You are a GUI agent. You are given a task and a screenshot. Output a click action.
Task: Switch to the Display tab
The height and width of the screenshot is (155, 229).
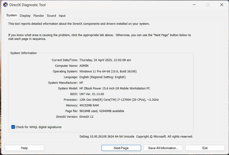point(25,16)
